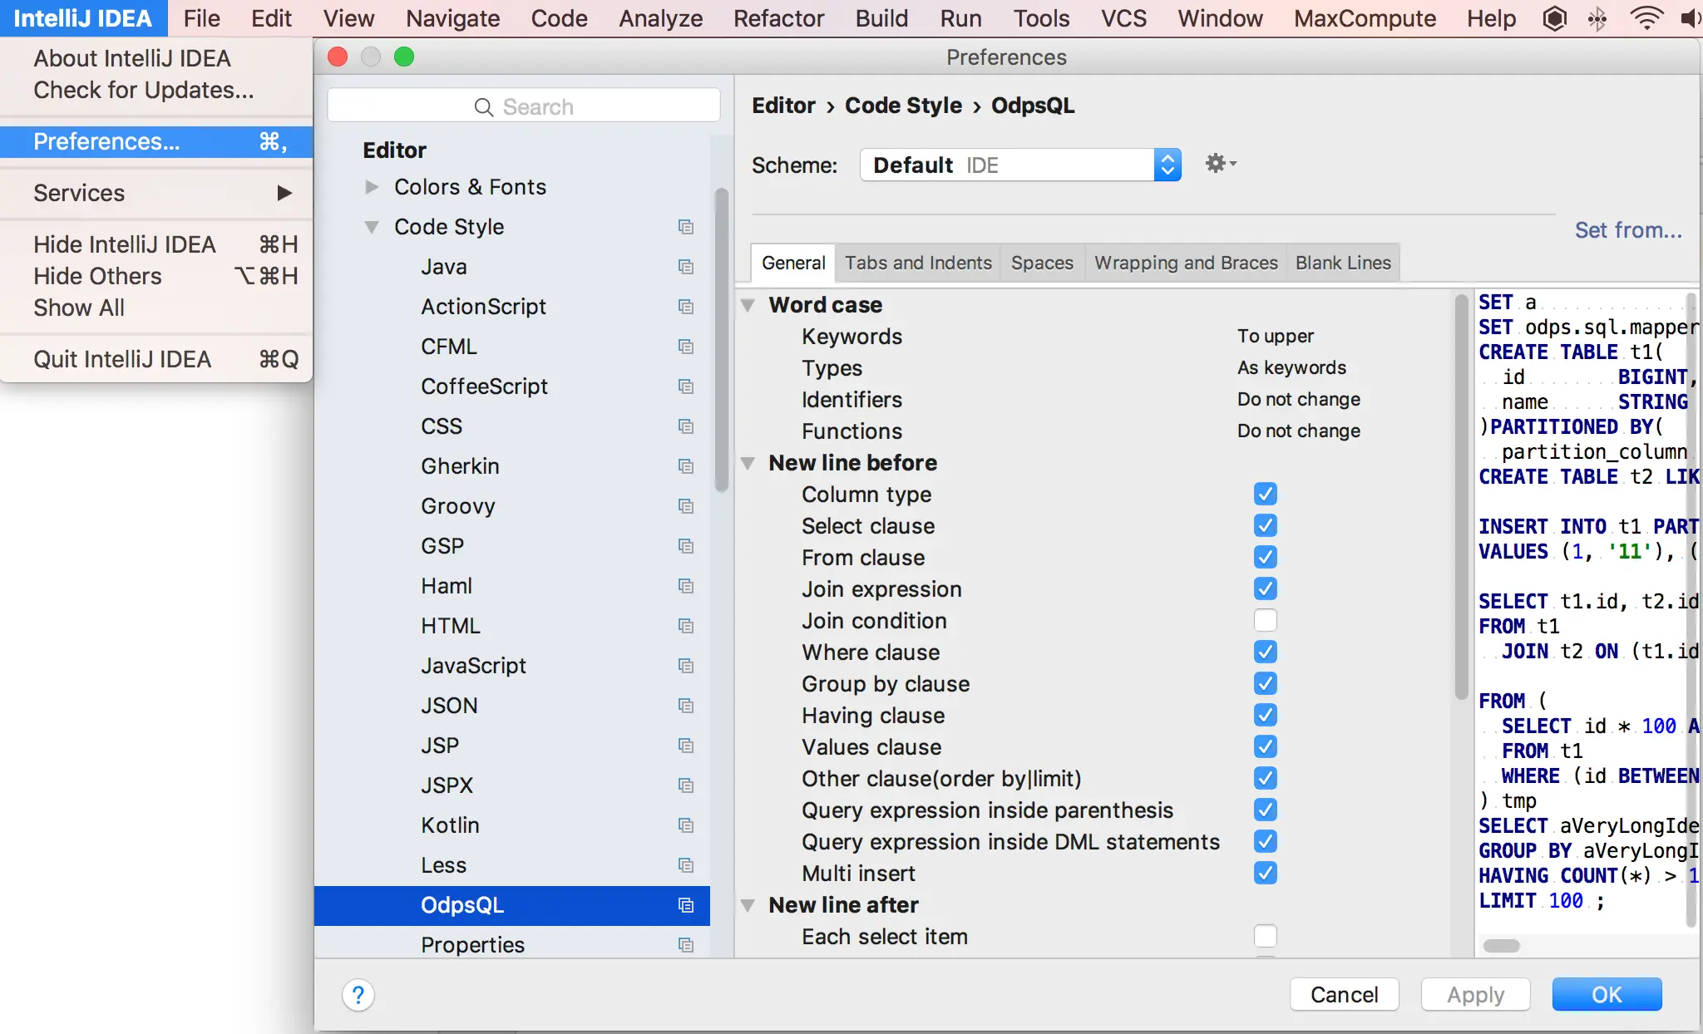Collapse the Word case section
Image resolution: width=1703 pixels, height=1034 pixels.
point(748,305)
